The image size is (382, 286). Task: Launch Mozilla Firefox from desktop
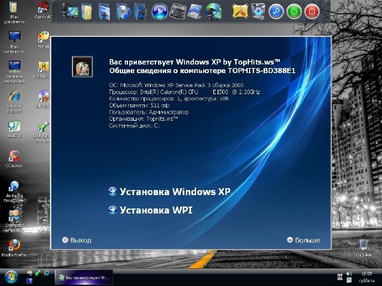15,249
